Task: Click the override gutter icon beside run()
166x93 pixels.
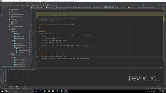Action: [x=33, y=33]
